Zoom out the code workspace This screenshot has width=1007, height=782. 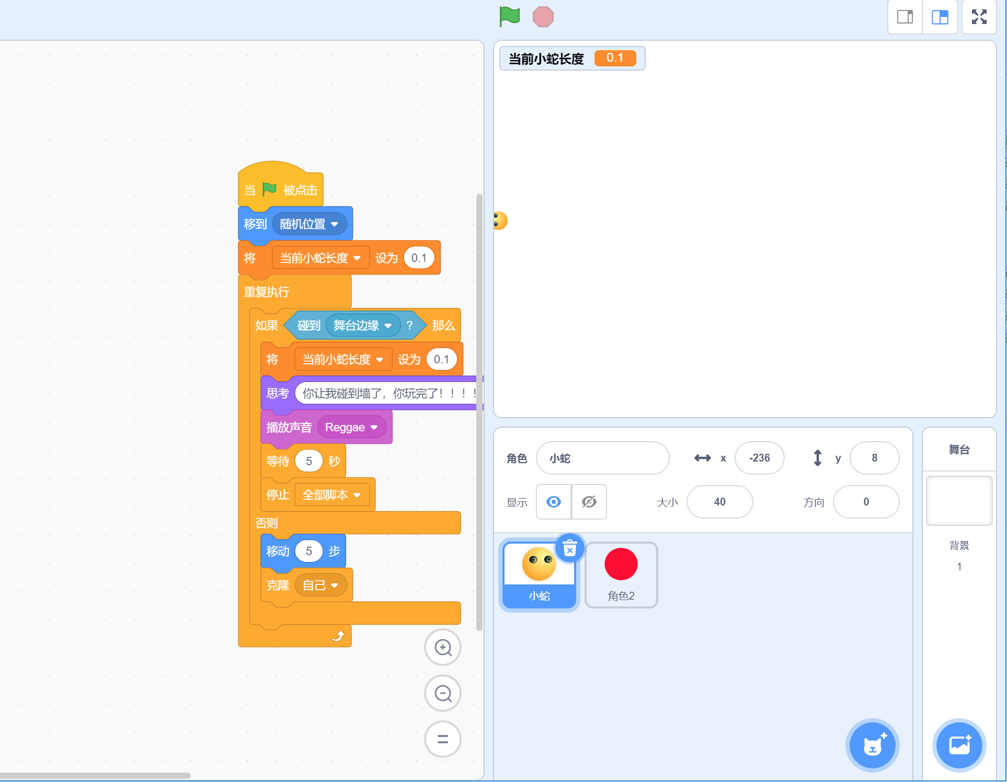[x=443, y=694]
